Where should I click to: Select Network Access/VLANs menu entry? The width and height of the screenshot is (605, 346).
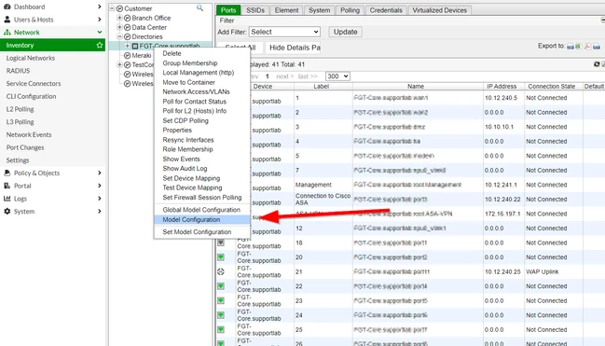coord(201,92)
